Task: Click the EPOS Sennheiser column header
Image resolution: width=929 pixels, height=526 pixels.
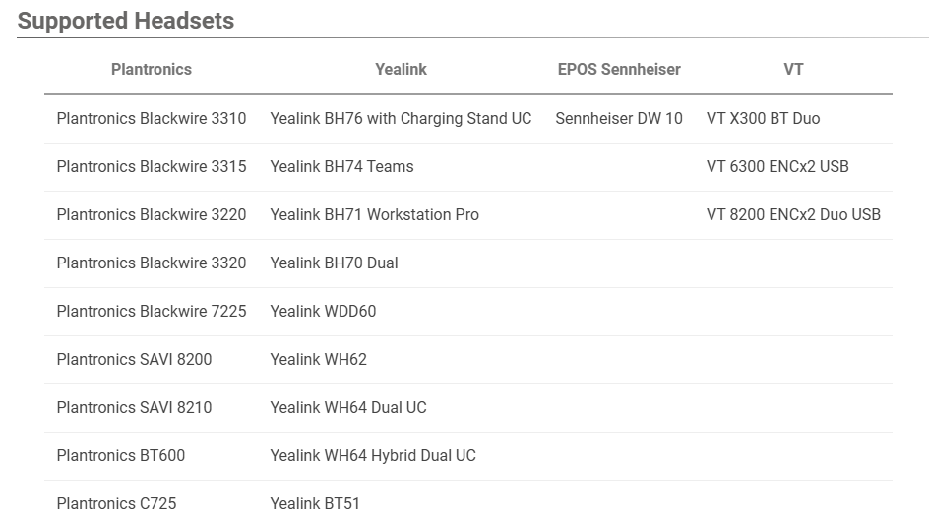Action: (619, 69)
